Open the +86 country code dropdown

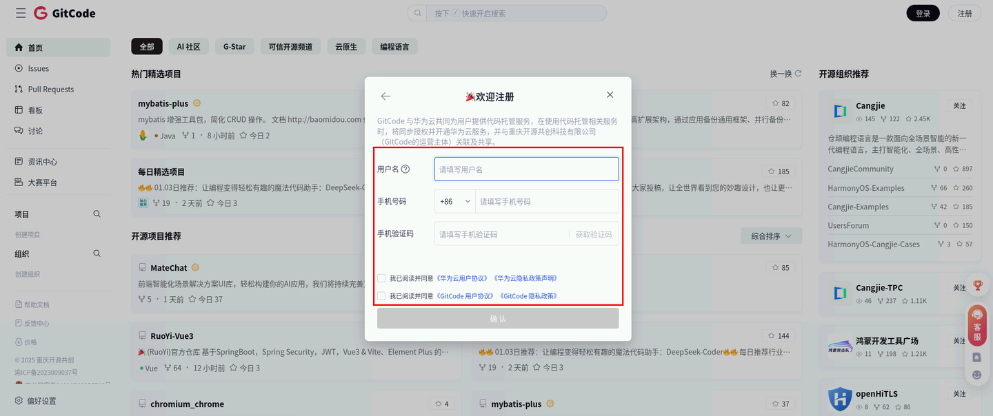click(455, 200)
